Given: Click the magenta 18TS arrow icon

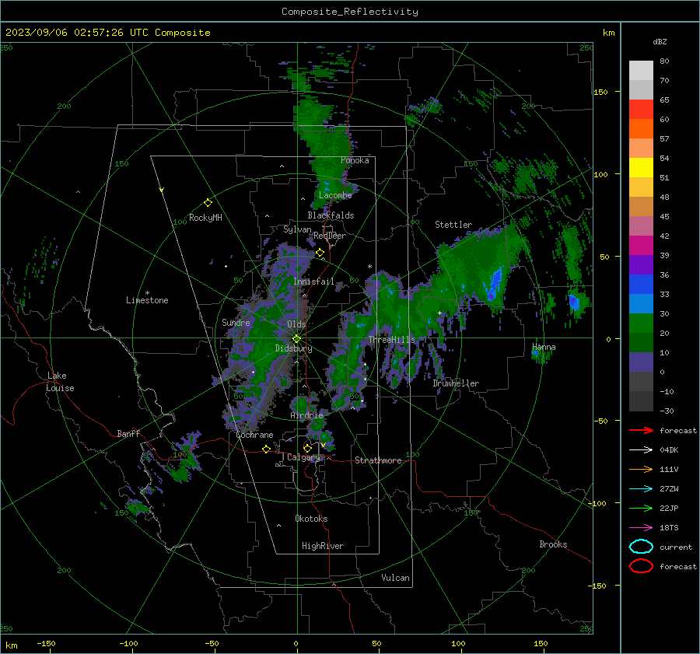Looking at the screenshot, I should click(641, 528).
